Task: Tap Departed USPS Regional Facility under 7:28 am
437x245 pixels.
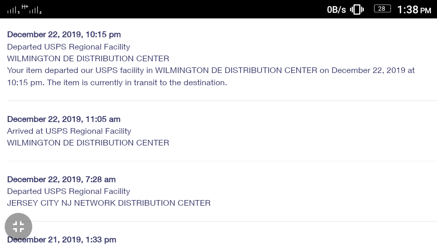Action: [x=69, y=191]
